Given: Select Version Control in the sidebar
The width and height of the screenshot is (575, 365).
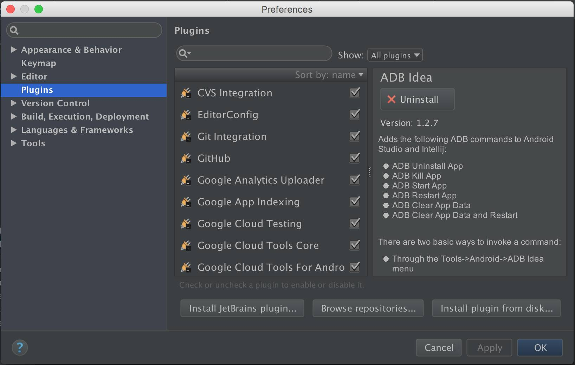Looking at the screenshot, I should pyautogui.click(x=55, y=103).
